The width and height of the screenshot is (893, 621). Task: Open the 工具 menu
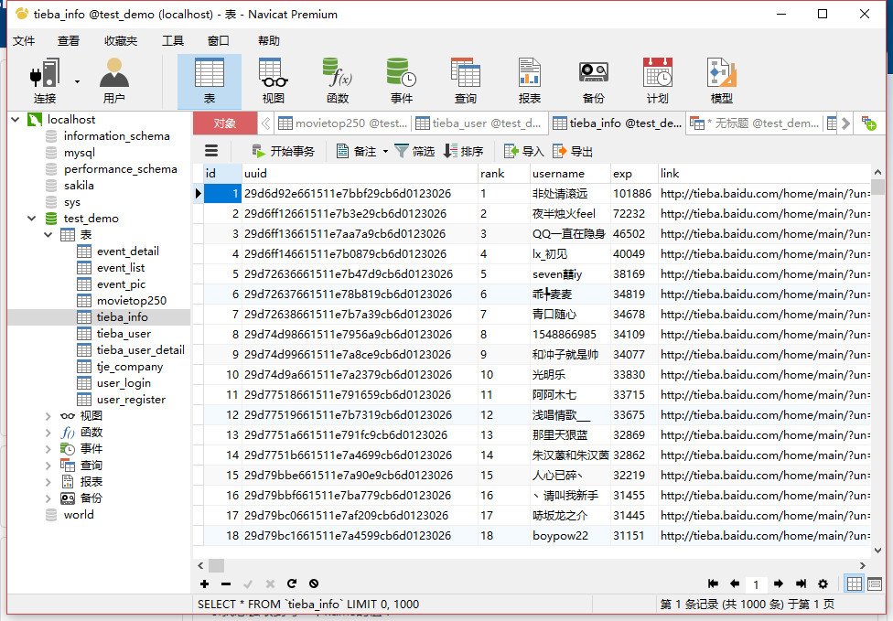[173, 41]
